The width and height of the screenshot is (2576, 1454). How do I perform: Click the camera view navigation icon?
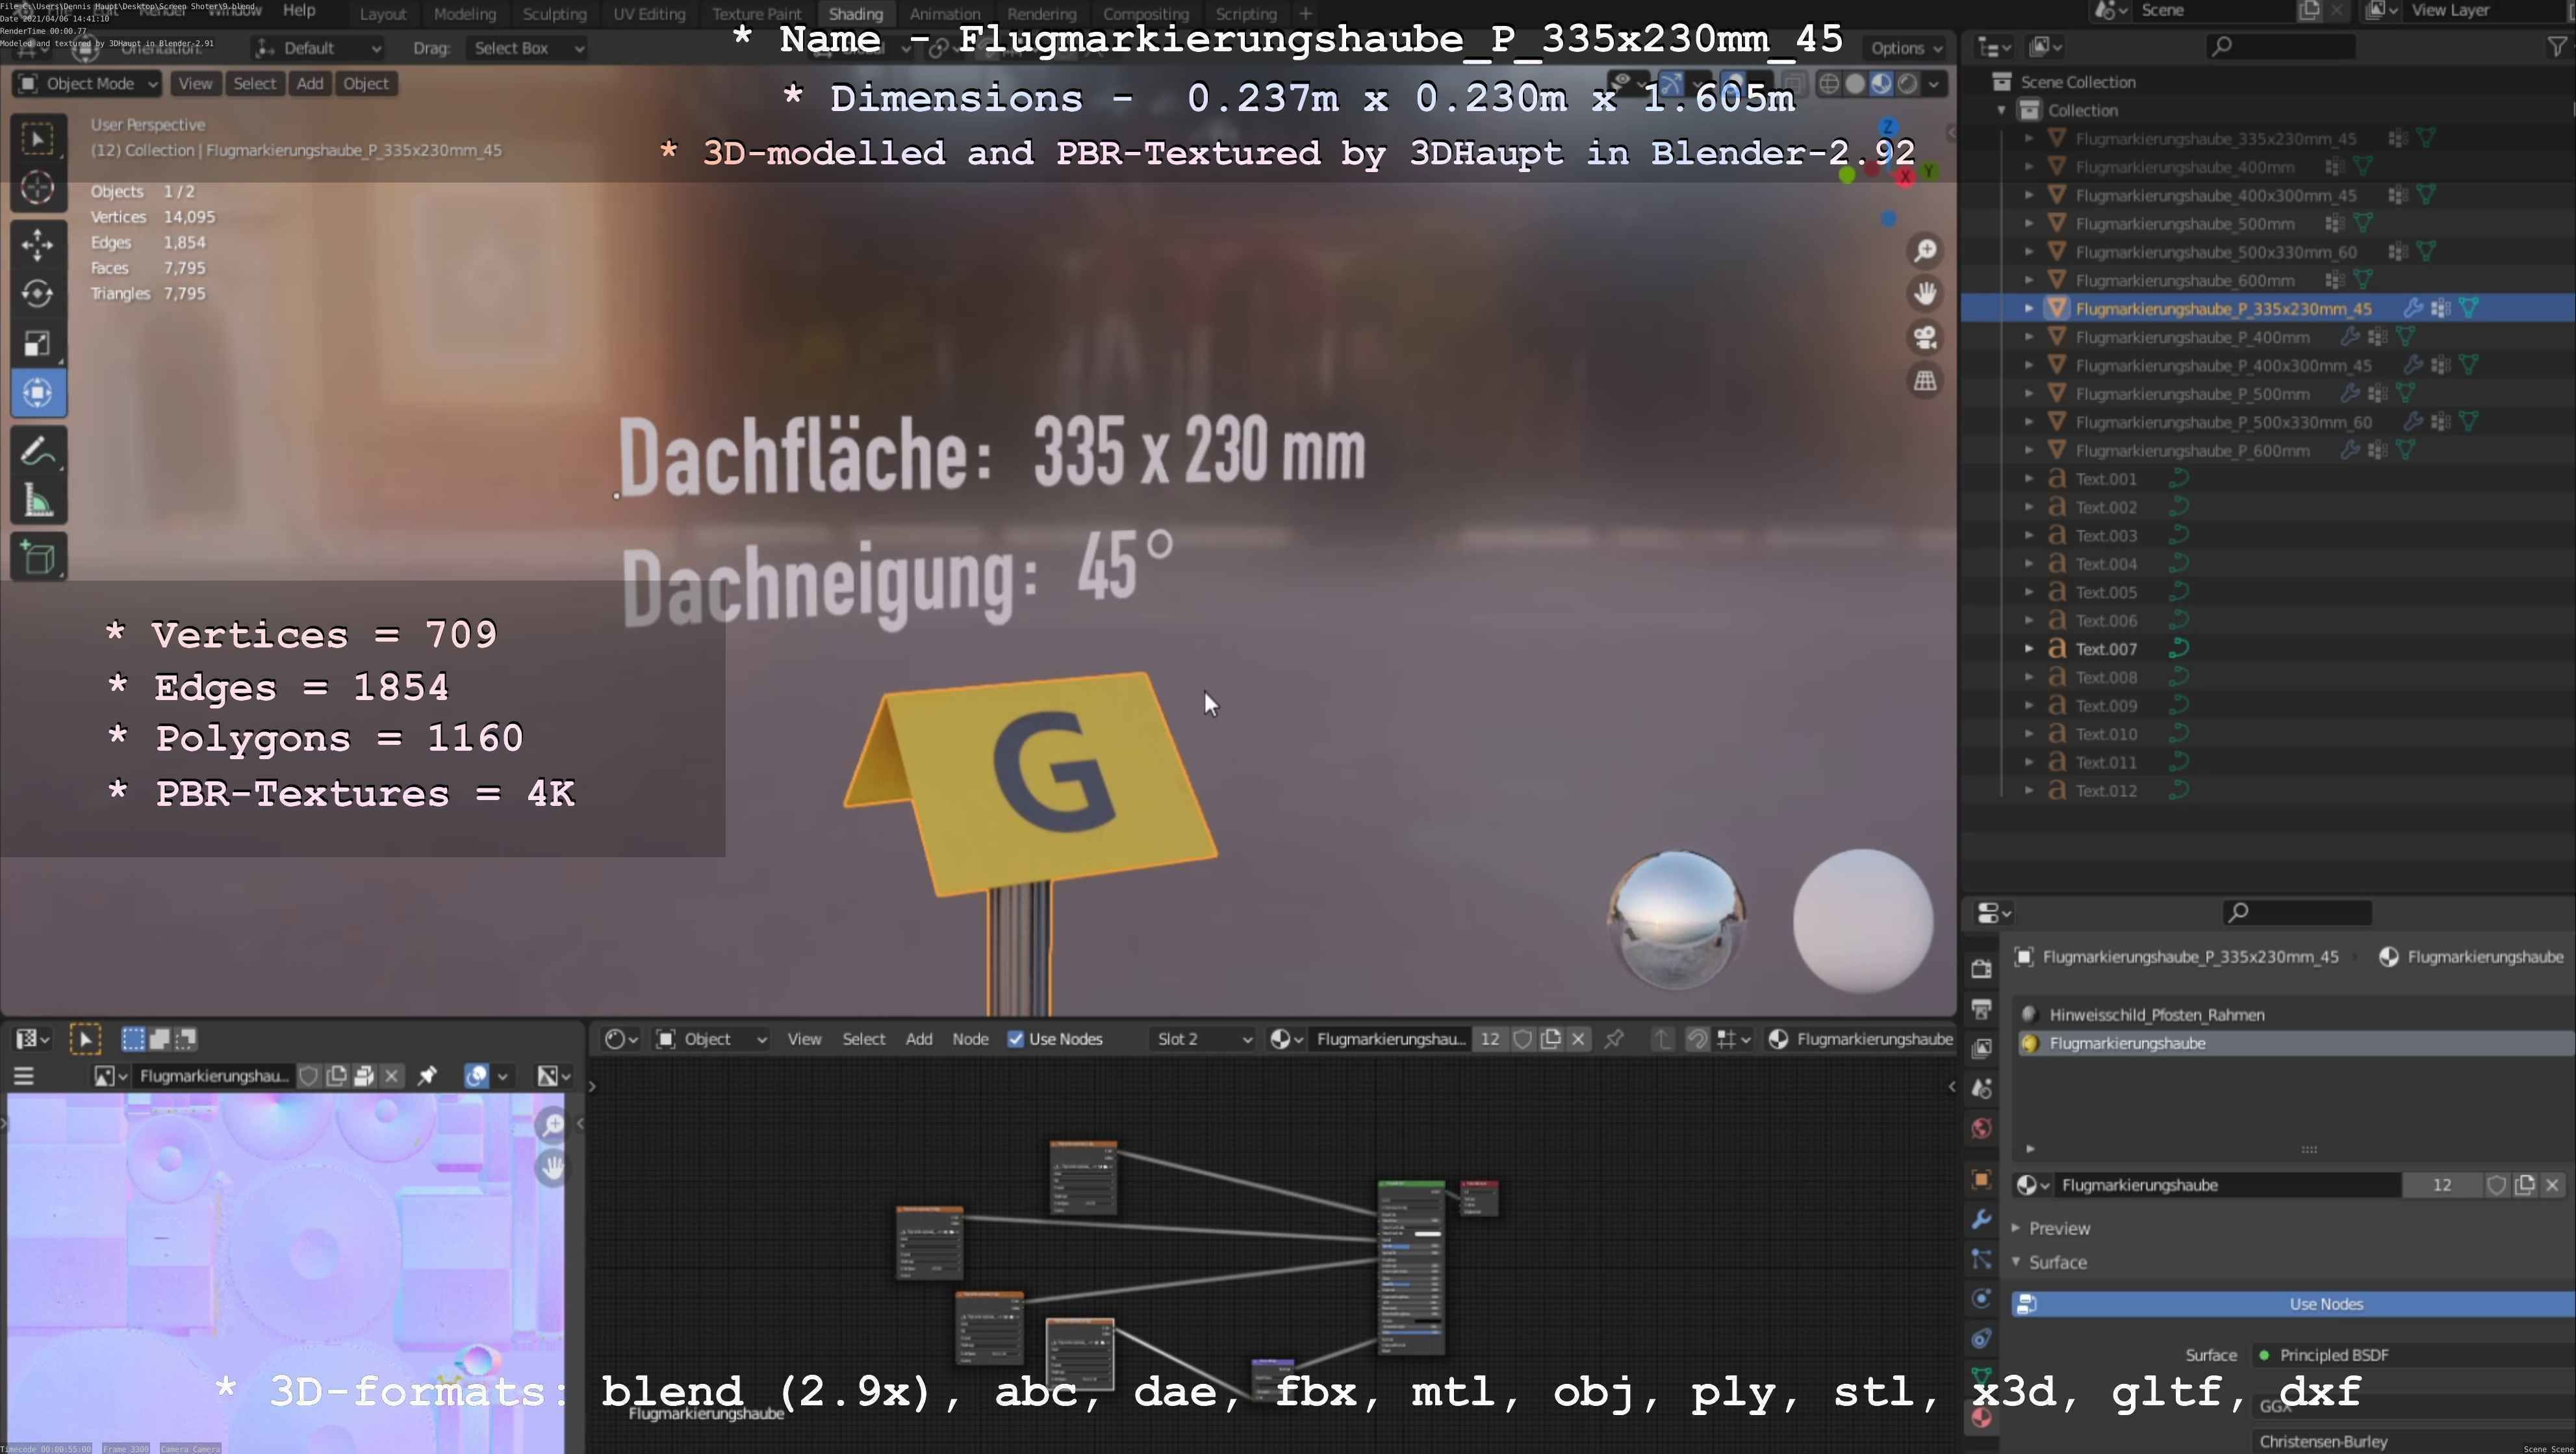tap(1925, 338)
